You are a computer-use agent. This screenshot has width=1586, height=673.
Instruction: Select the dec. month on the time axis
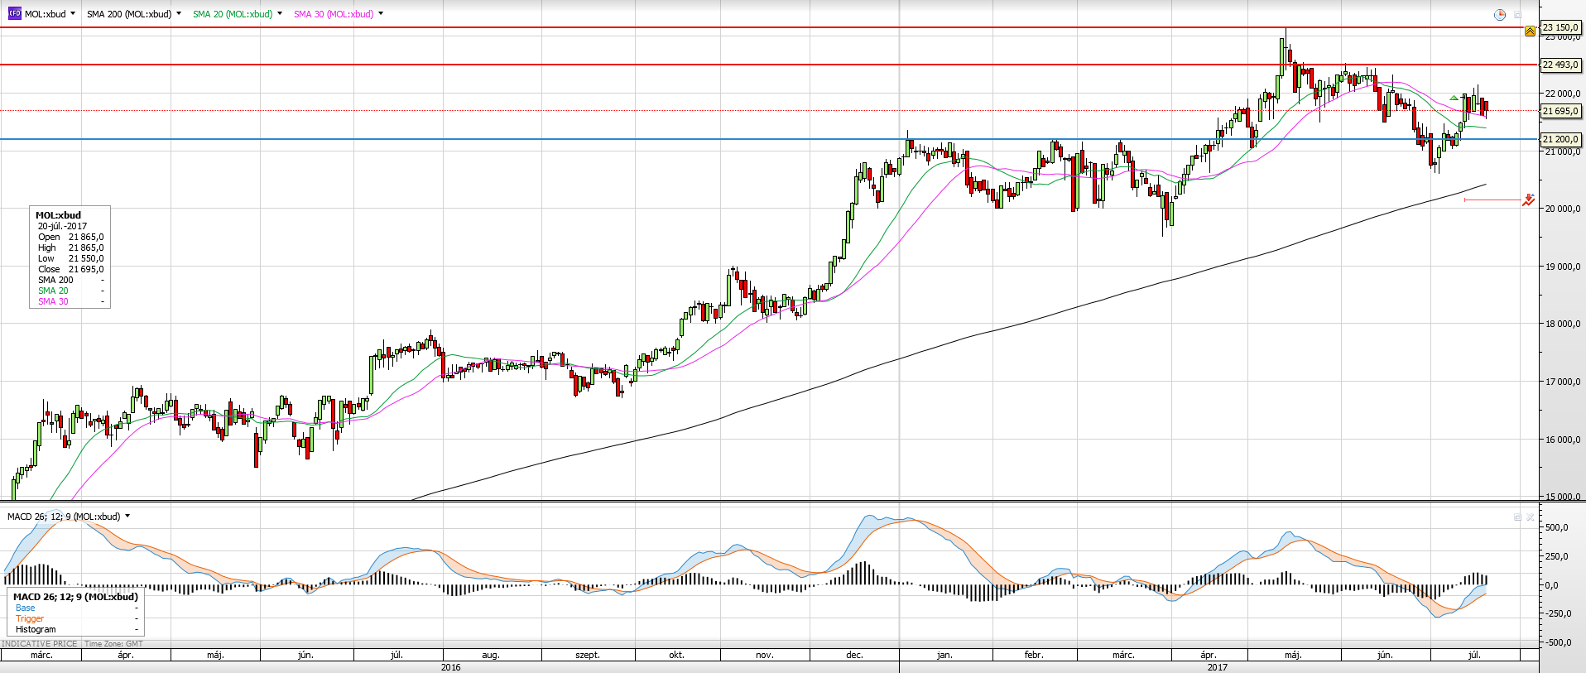coord(854,655)
